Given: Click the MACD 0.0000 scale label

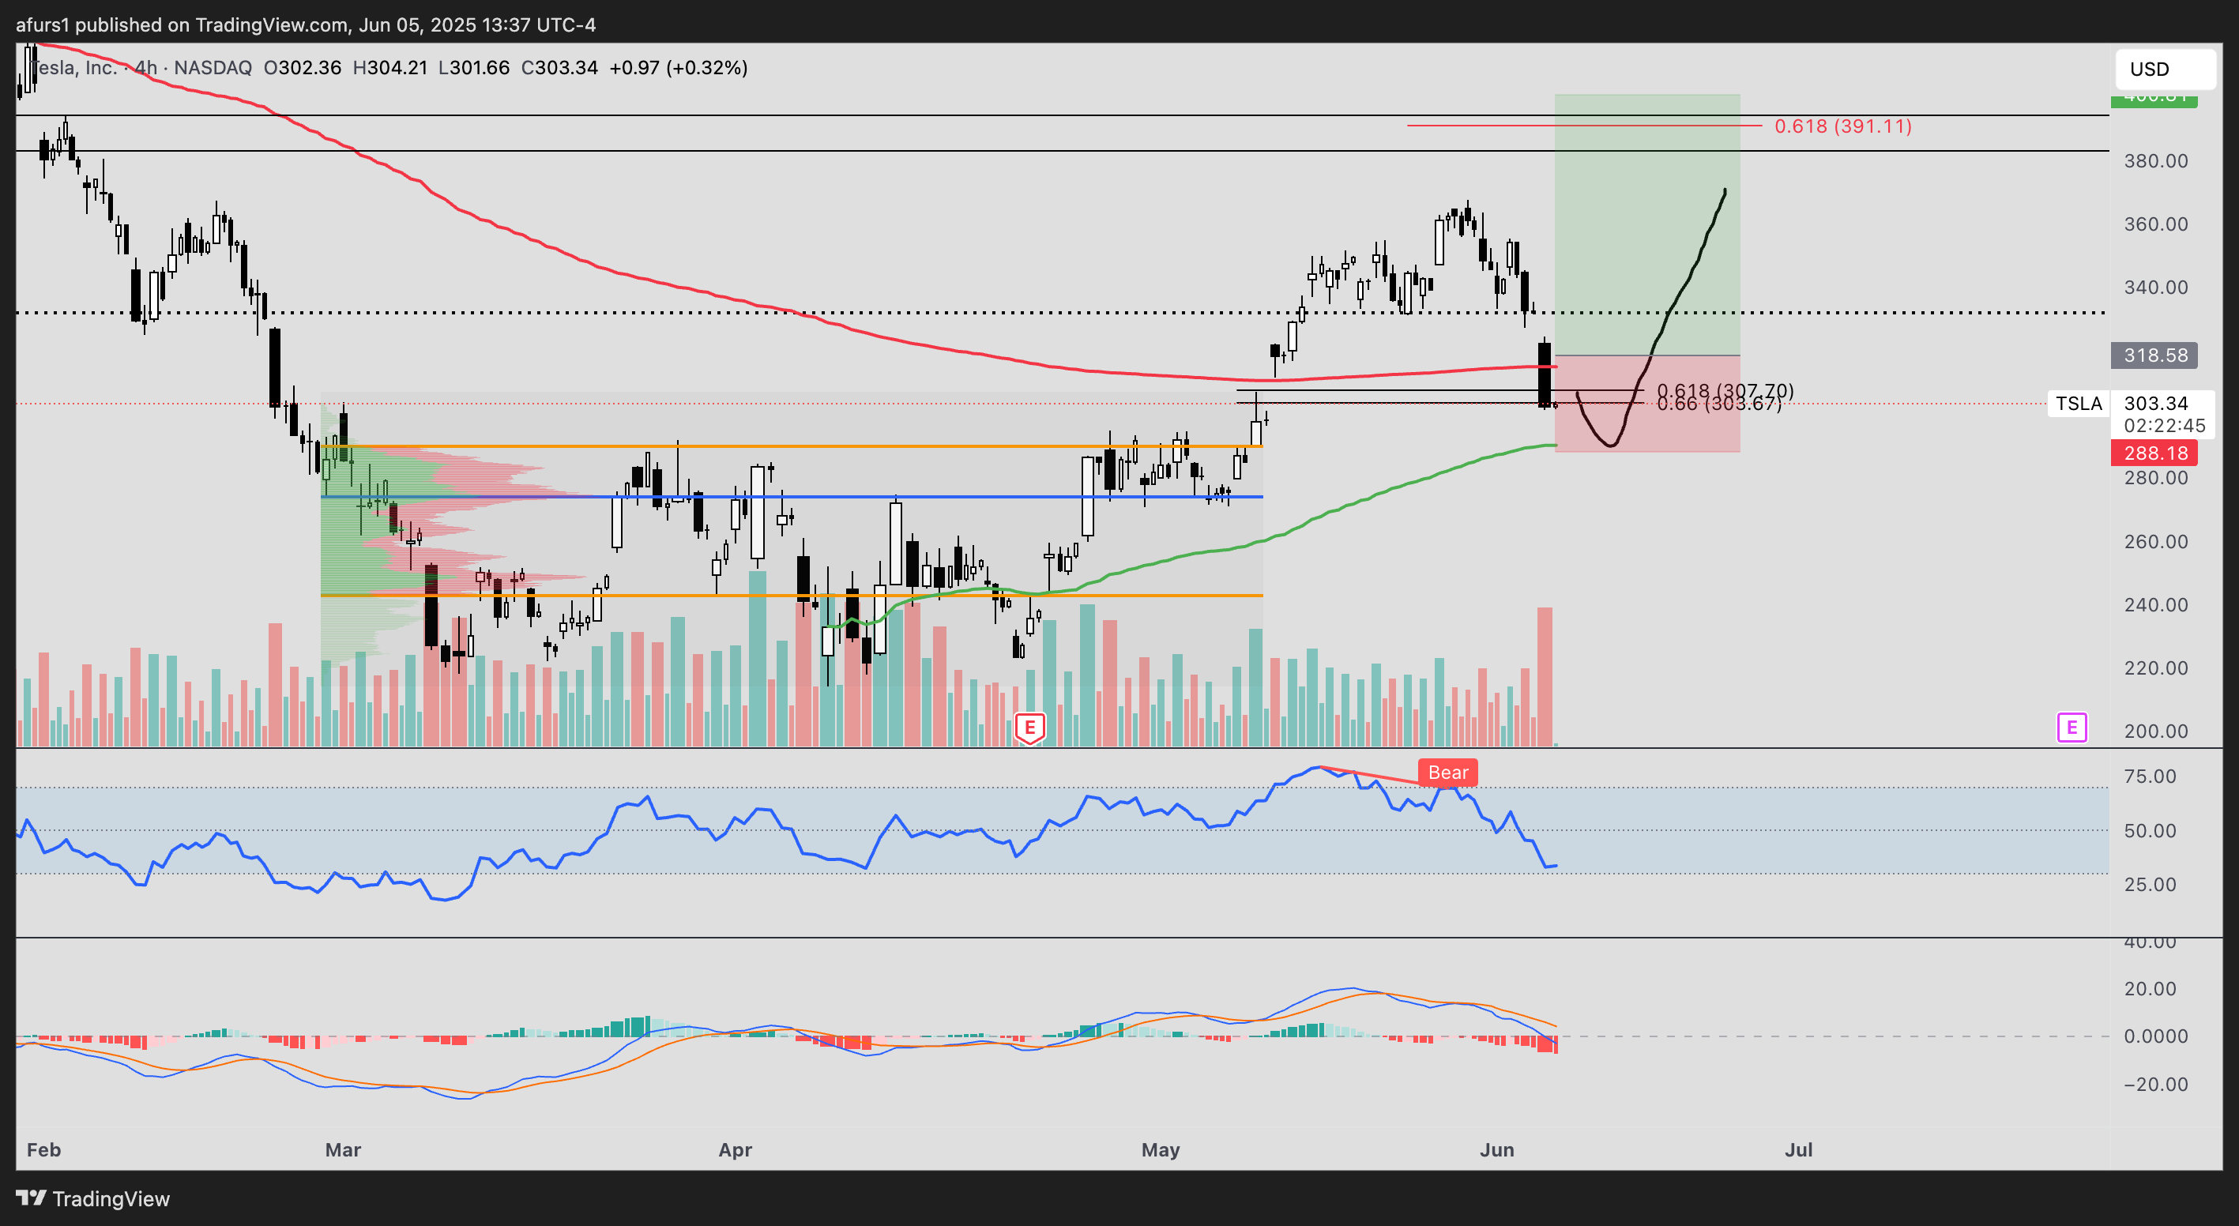Looking at the screenshot, I should 2155,1036.
